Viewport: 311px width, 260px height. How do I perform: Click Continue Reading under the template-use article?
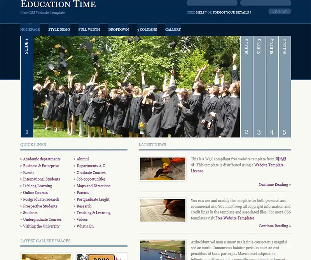(275, 226)
